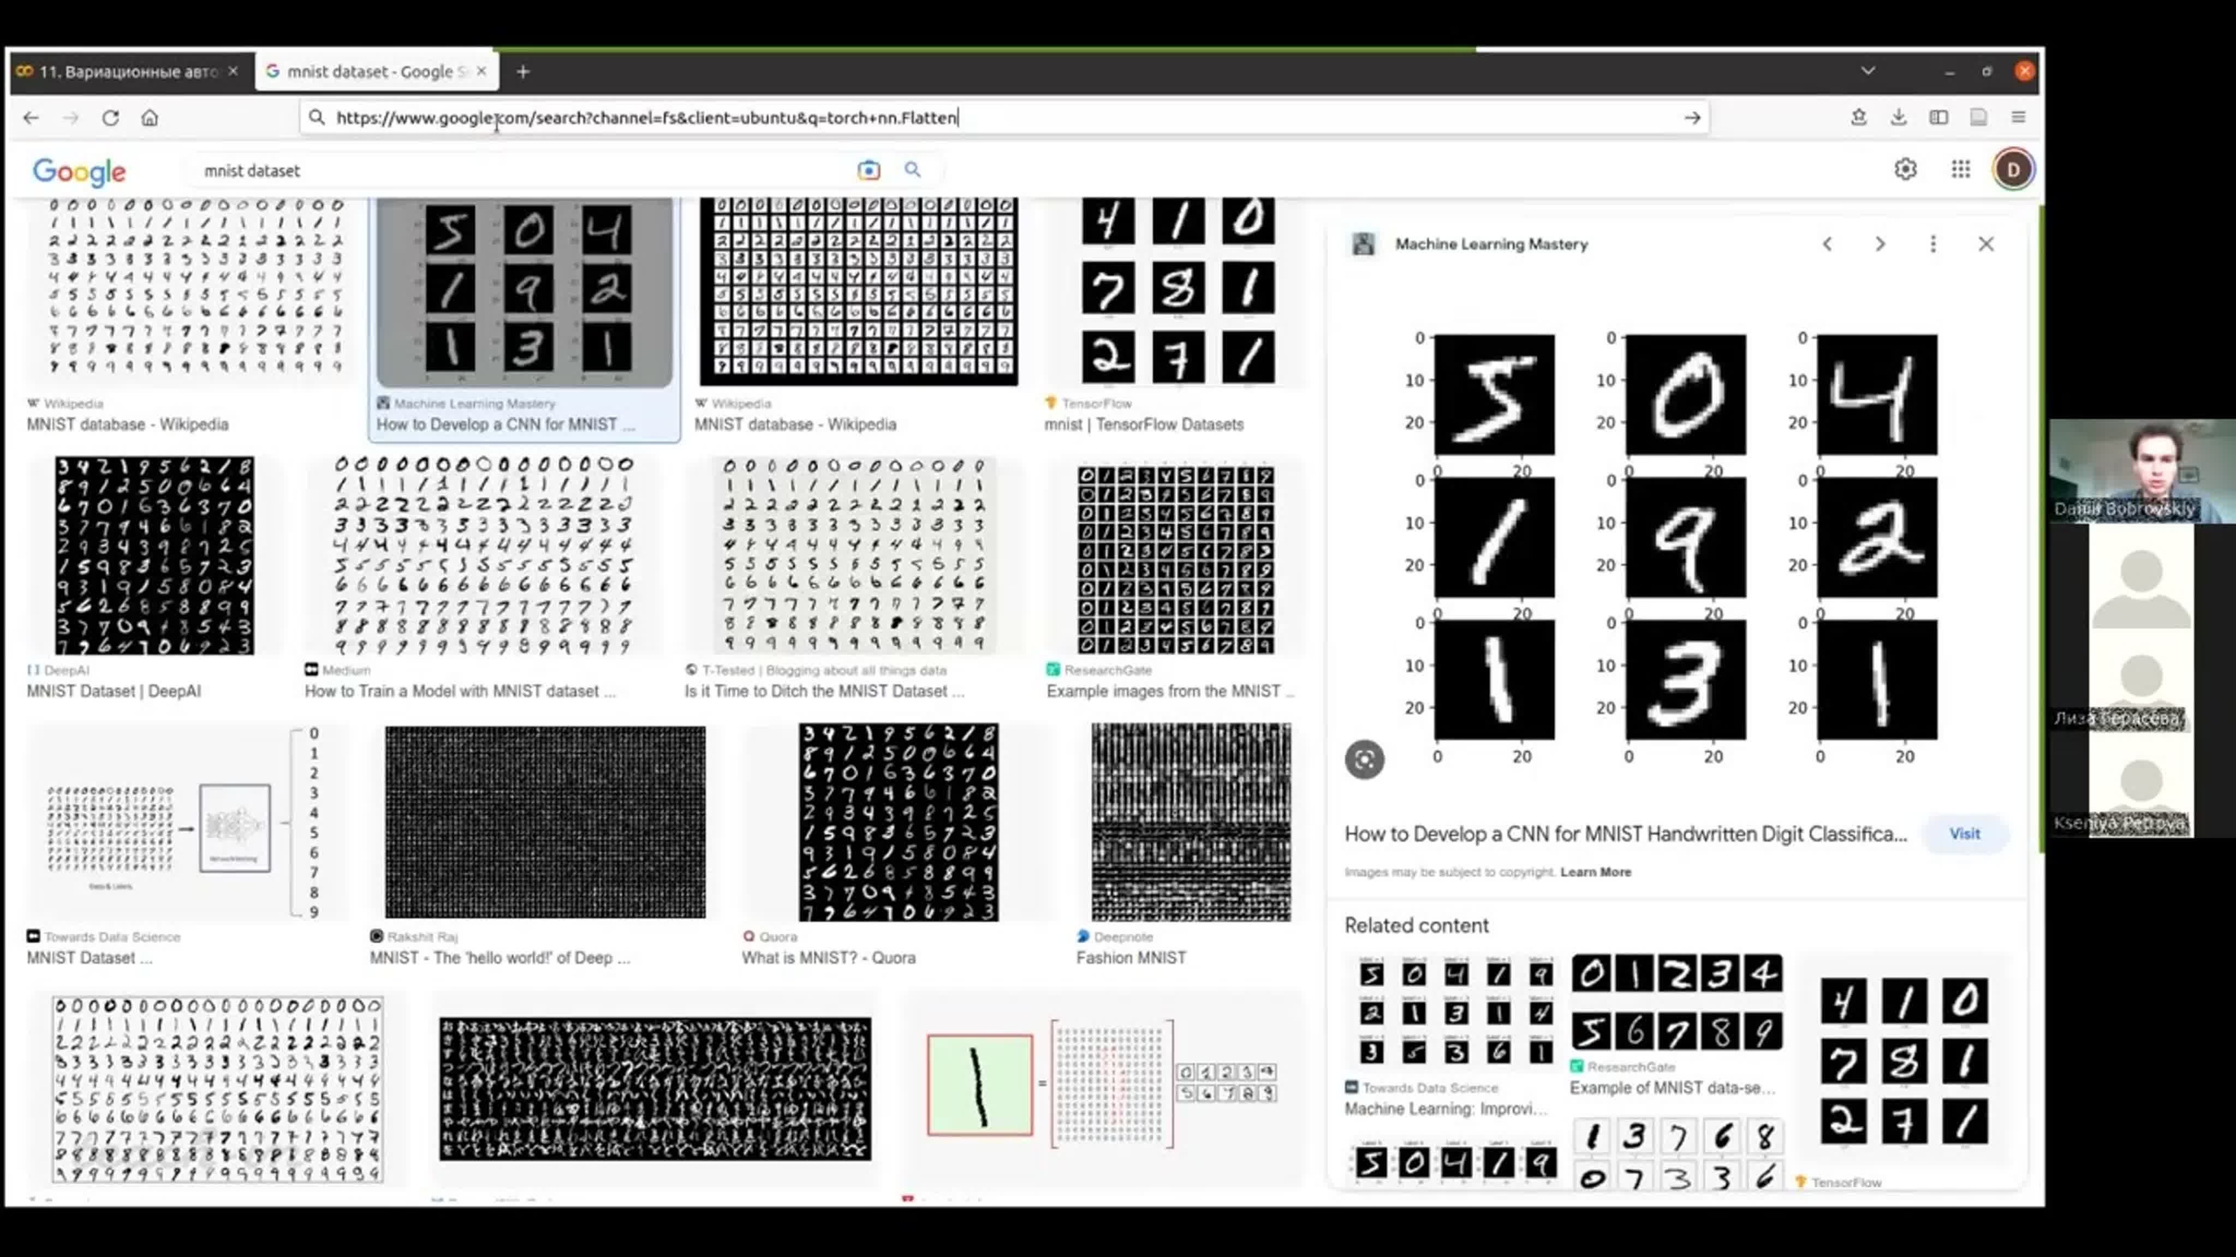Open related ResearchGate 0-9 digits thumbnail
The width and height of the screenshot is (2236, 1257).
click(1677, 1003)
